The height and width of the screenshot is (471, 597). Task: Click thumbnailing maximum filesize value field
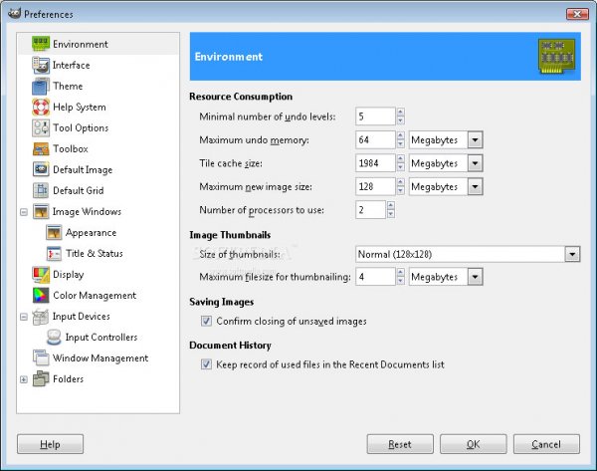click(375, 277)
